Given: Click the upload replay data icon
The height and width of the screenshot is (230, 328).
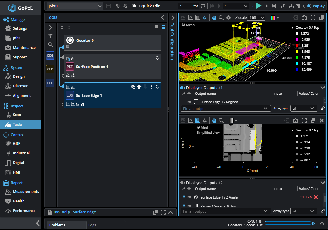Looking at the screenshot, I should [x=284, y=6].
